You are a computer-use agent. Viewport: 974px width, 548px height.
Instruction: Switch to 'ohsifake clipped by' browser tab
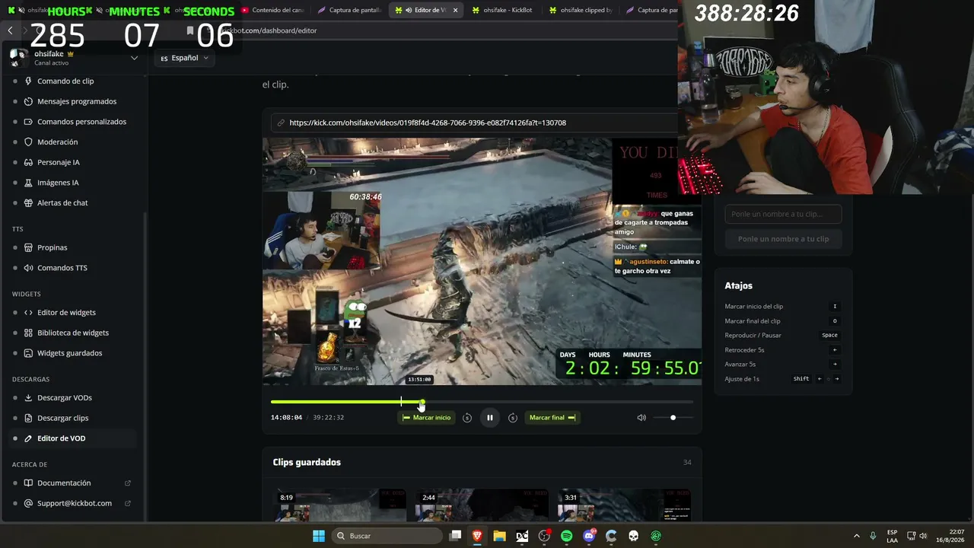[580, 10]
